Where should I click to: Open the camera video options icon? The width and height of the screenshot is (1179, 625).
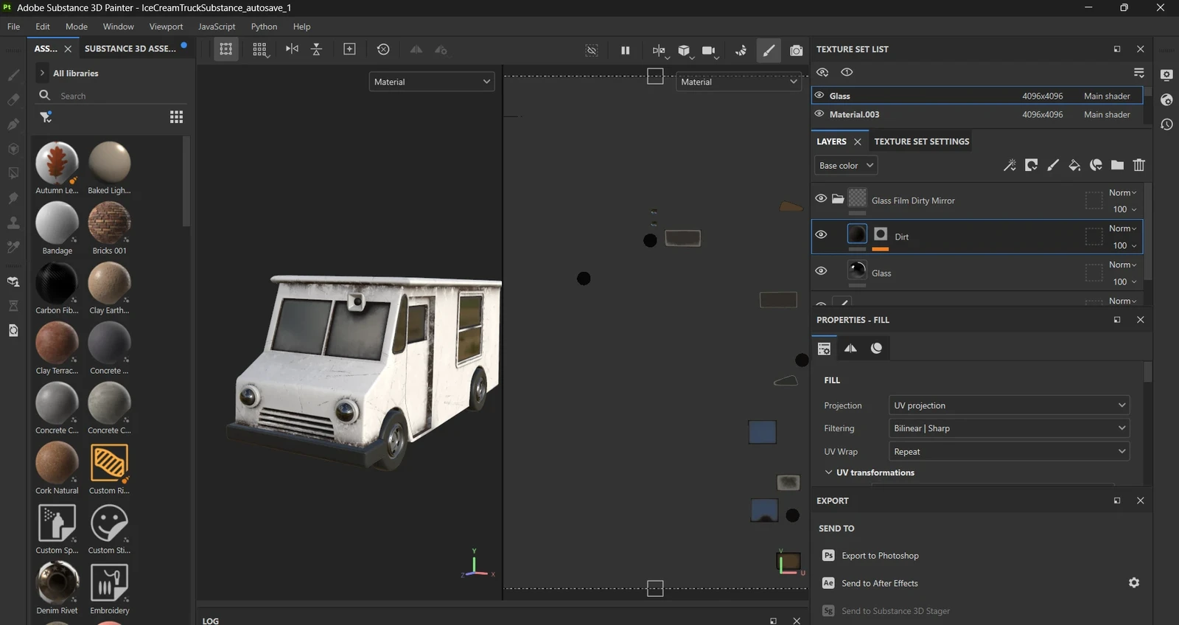click(x=709, y=50)
